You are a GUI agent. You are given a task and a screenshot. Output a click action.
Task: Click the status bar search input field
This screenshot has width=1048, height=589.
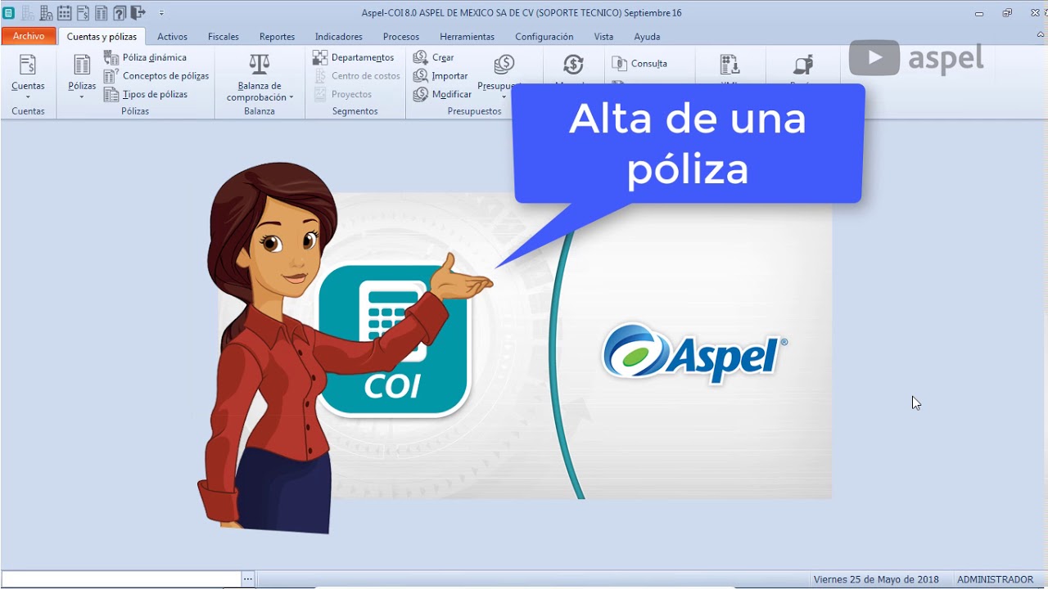pos(121,579)
